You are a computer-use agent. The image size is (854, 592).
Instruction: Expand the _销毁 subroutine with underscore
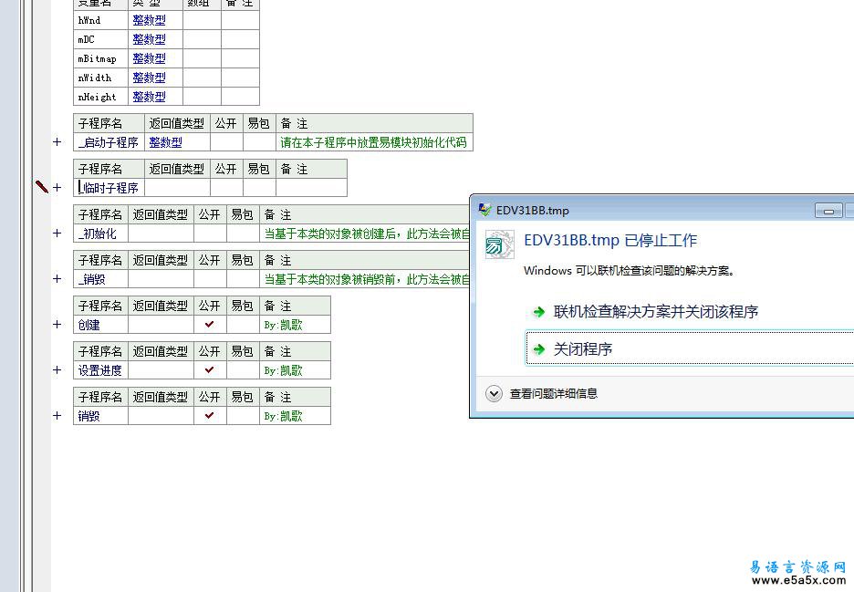tap(57, 279)
